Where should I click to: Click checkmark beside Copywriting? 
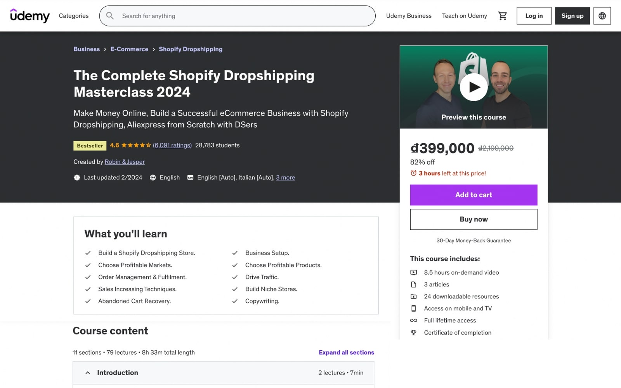235,301
